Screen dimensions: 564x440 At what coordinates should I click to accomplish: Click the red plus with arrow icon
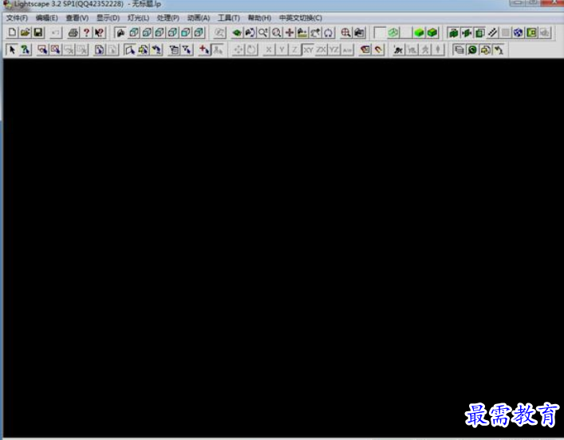(204, 49)
